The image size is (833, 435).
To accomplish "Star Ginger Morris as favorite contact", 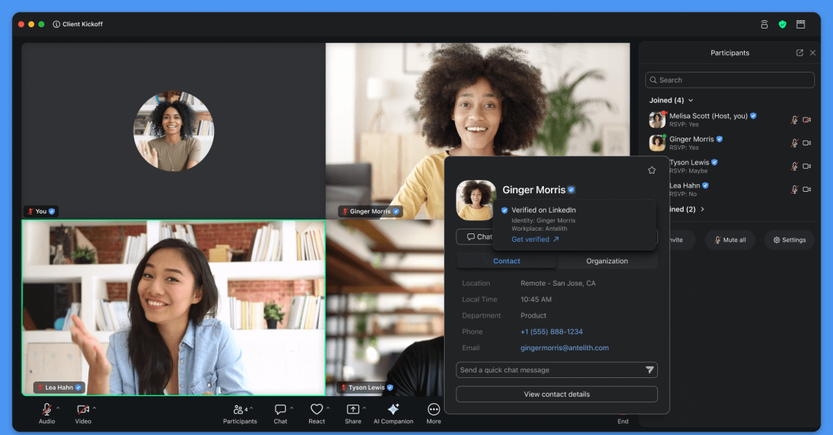I will (651, 170).
